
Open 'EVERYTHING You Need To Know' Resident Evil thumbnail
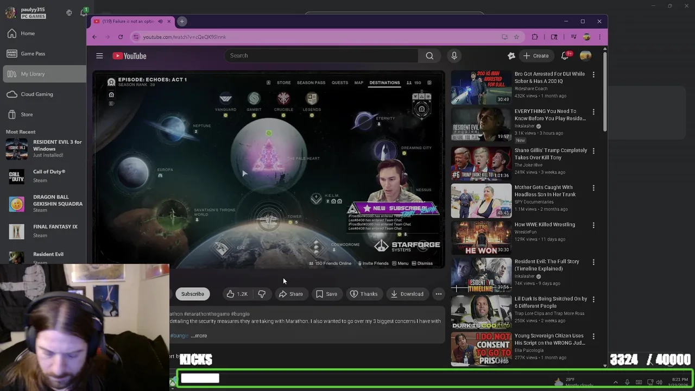click(481, 124)
